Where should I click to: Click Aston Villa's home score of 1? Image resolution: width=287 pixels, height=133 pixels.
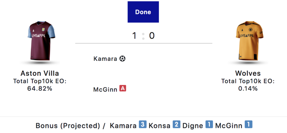134,36
